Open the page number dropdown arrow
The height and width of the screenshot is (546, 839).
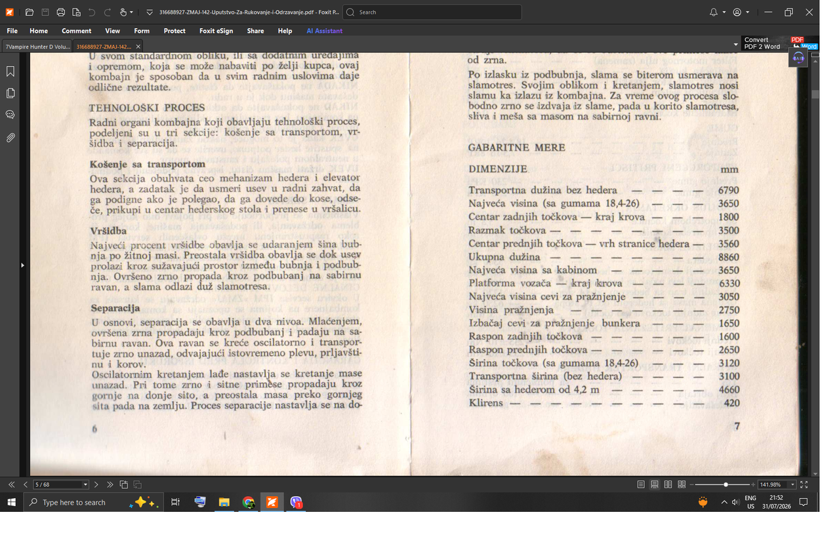click(85, 484)
